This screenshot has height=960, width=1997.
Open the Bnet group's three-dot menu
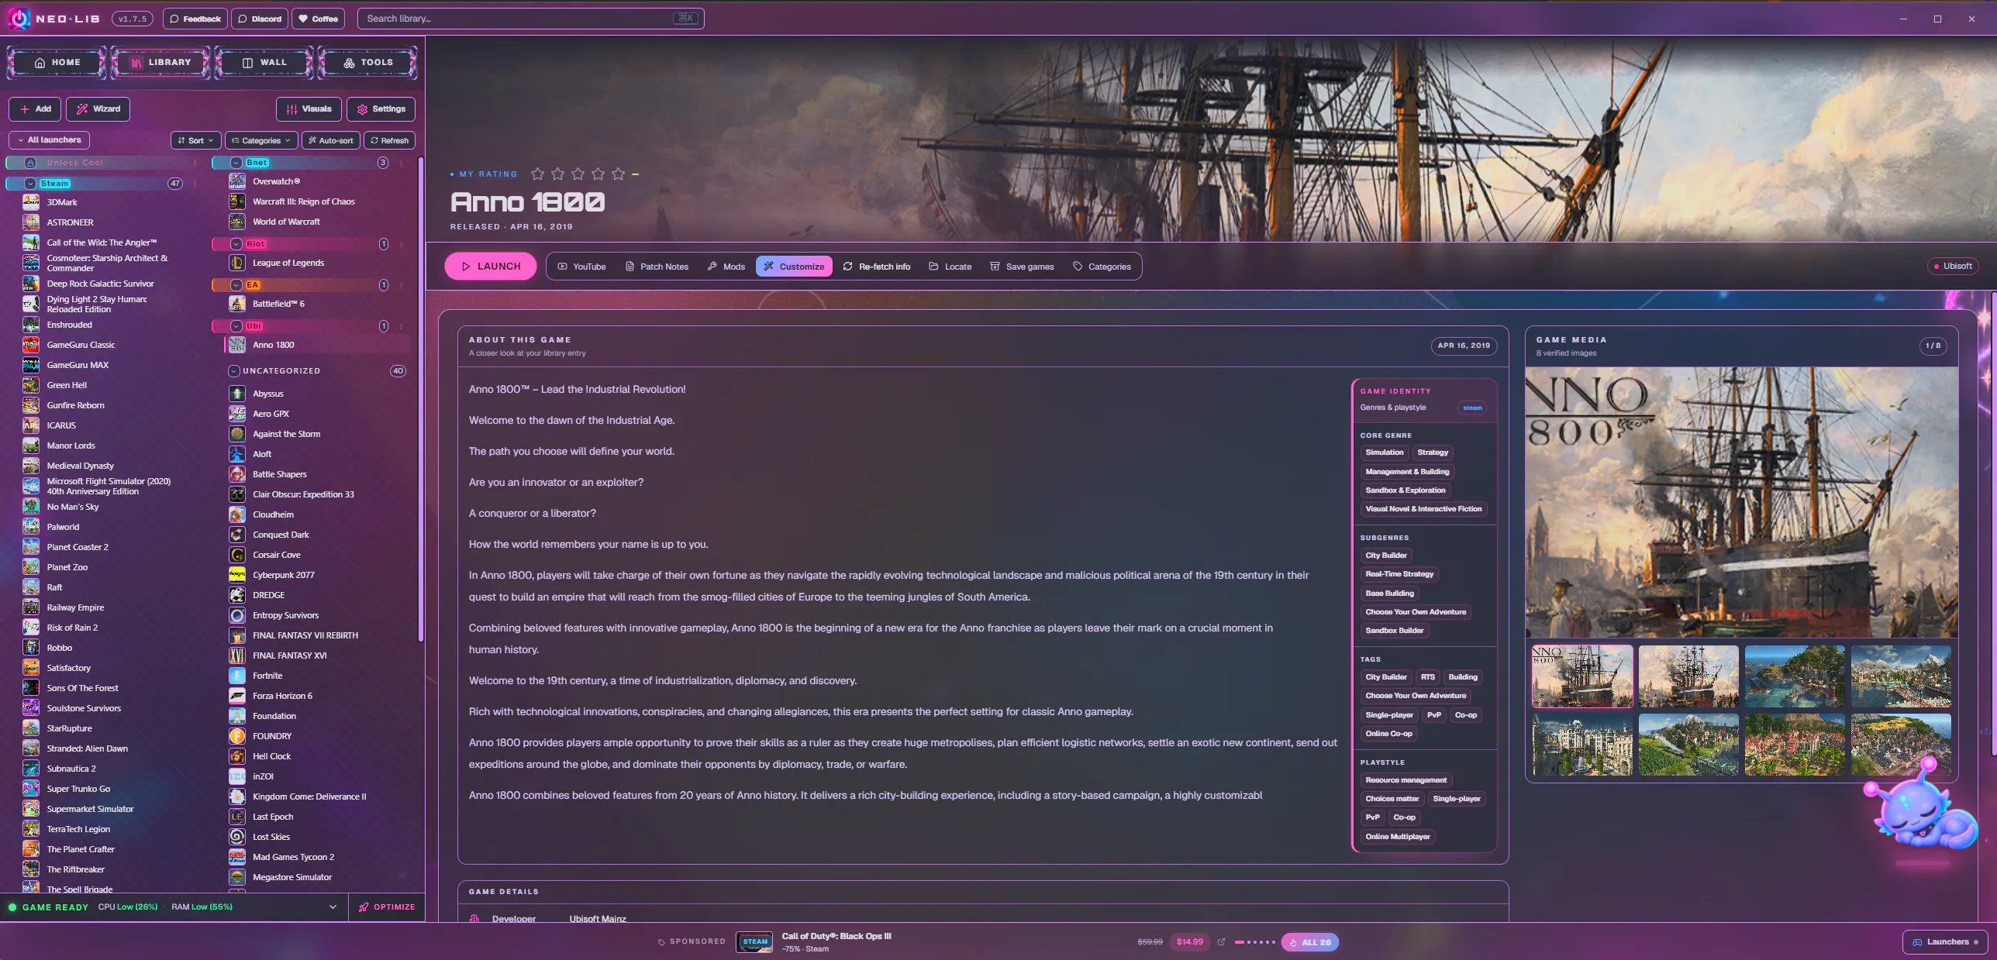click(401, 163)
